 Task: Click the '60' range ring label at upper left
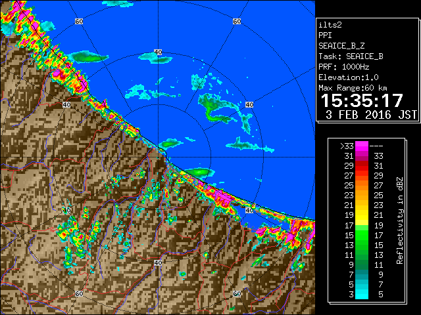79,21
